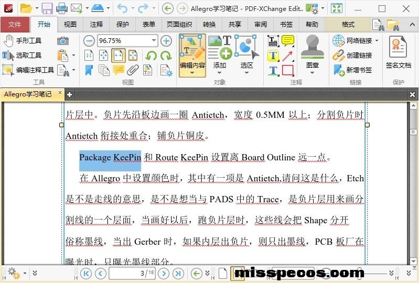The width and height of the screenshot is (419, 283).
Task: Click Add Bookmark (新增书签)
Action: (x=352, y=70)
